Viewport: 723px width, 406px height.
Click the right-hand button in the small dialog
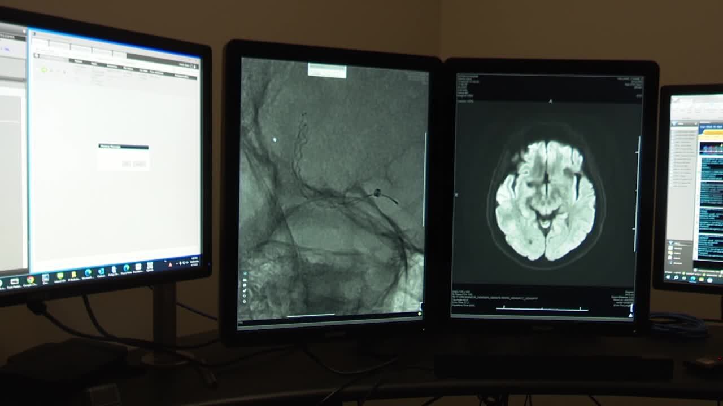140,164
